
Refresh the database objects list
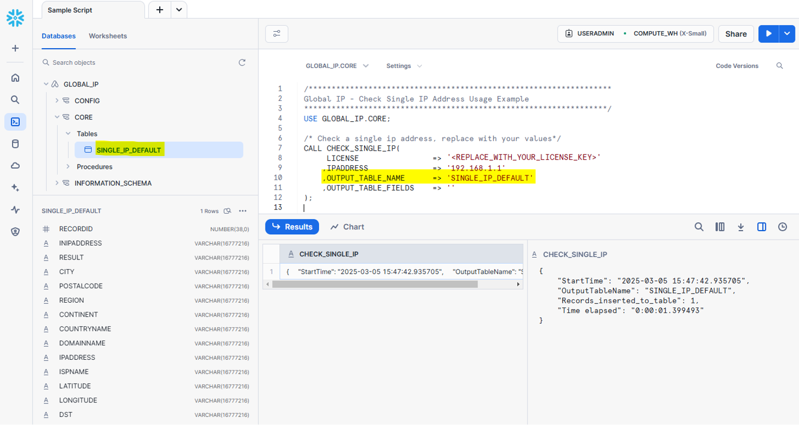pyautogui.click(x=242, y=62)
